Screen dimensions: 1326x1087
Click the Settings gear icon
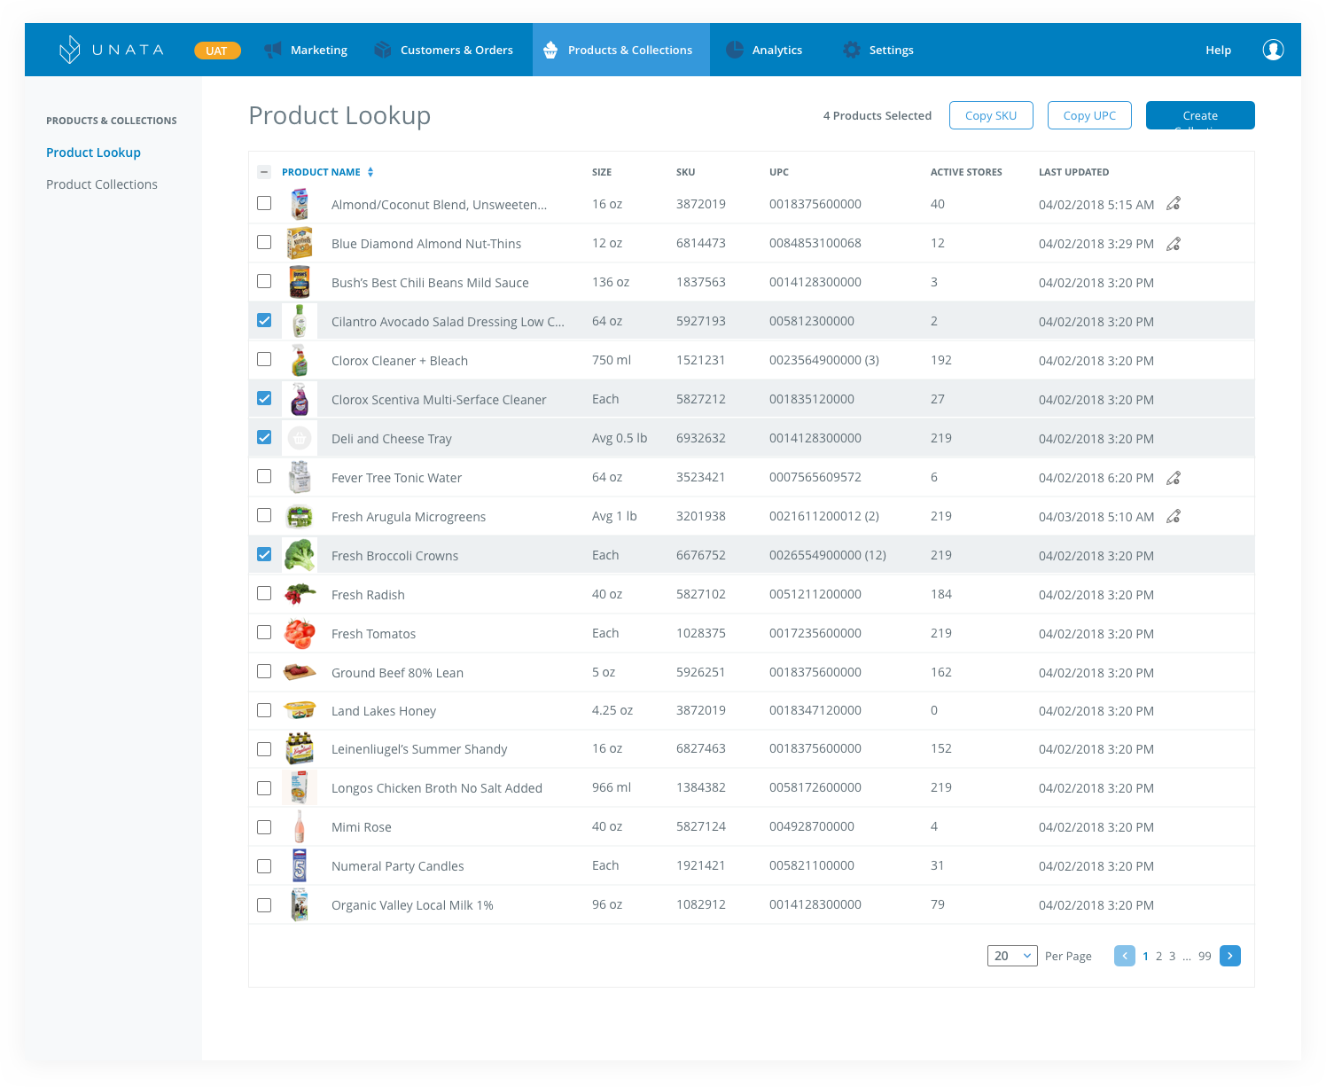tap(852, 50)
